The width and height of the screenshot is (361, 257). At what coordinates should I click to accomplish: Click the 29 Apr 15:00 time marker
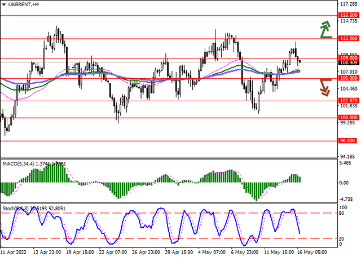[x=179, y=253]
